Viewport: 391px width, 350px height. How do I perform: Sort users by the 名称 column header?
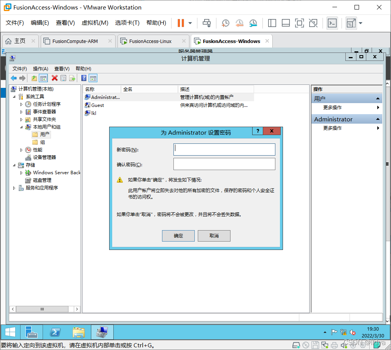click(102, 89)
